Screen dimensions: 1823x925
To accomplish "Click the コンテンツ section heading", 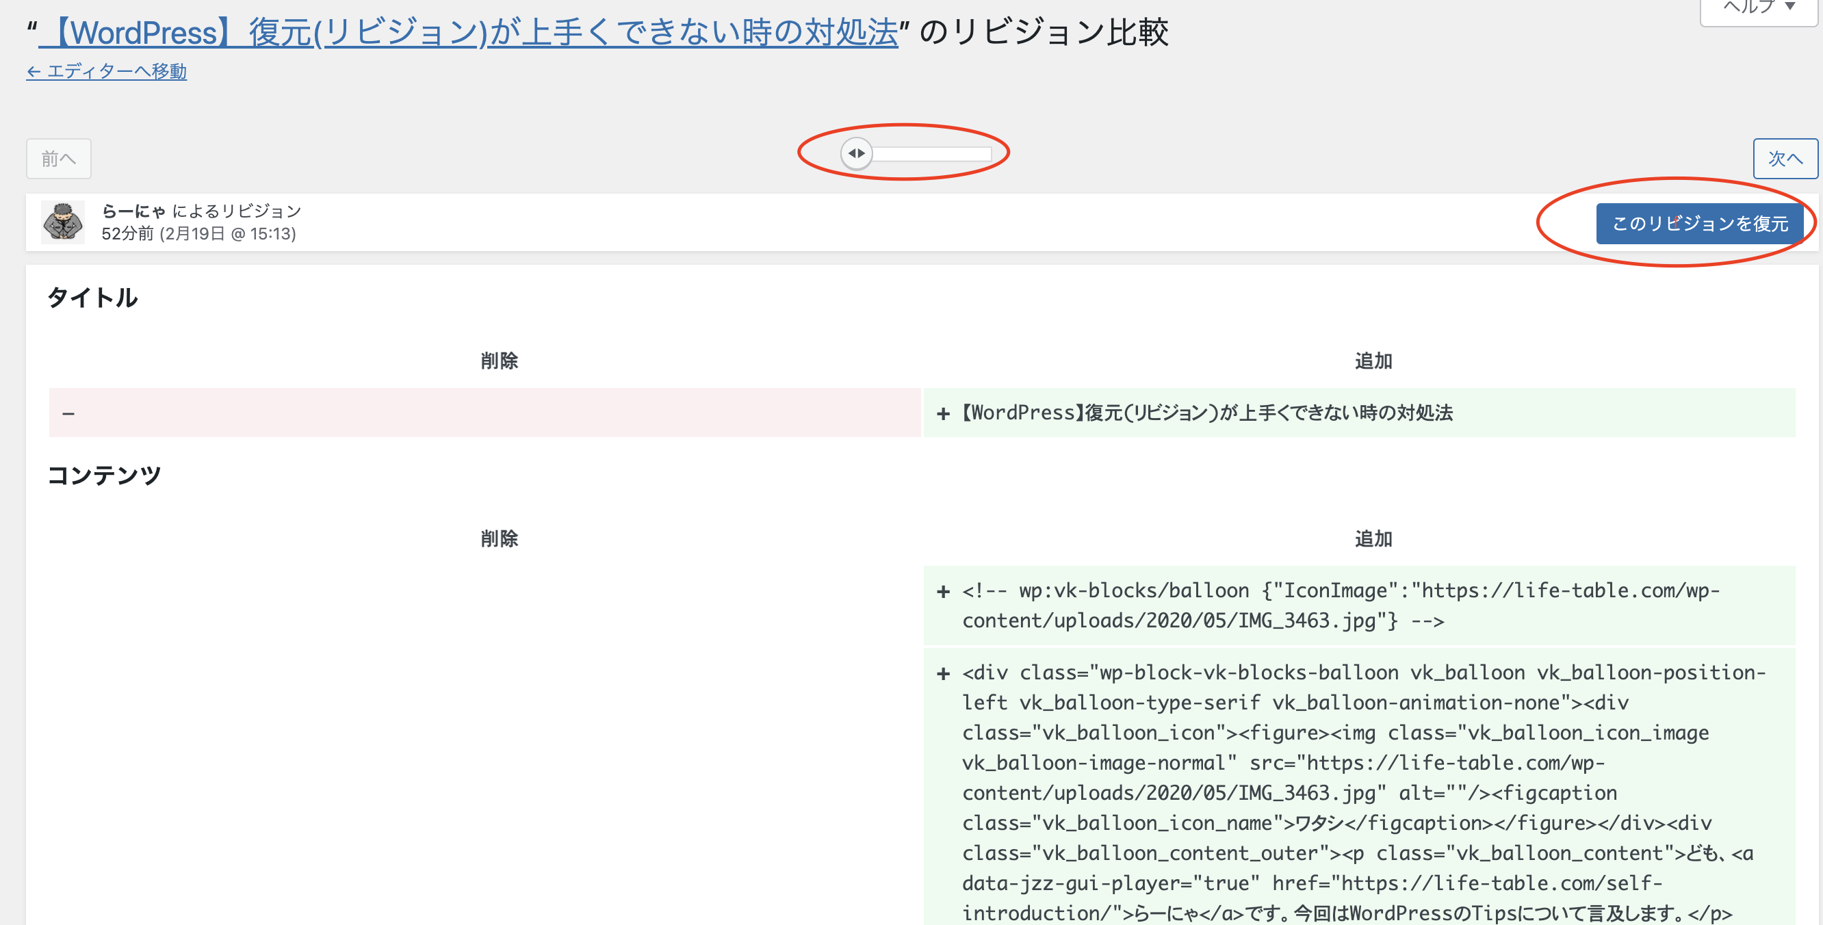I will tap(104, 475).
